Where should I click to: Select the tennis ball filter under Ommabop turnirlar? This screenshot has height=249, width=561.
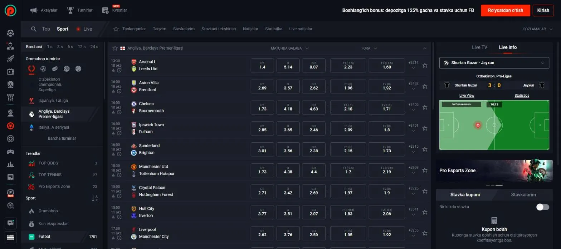pyautogui.click(x=78, y=69)
